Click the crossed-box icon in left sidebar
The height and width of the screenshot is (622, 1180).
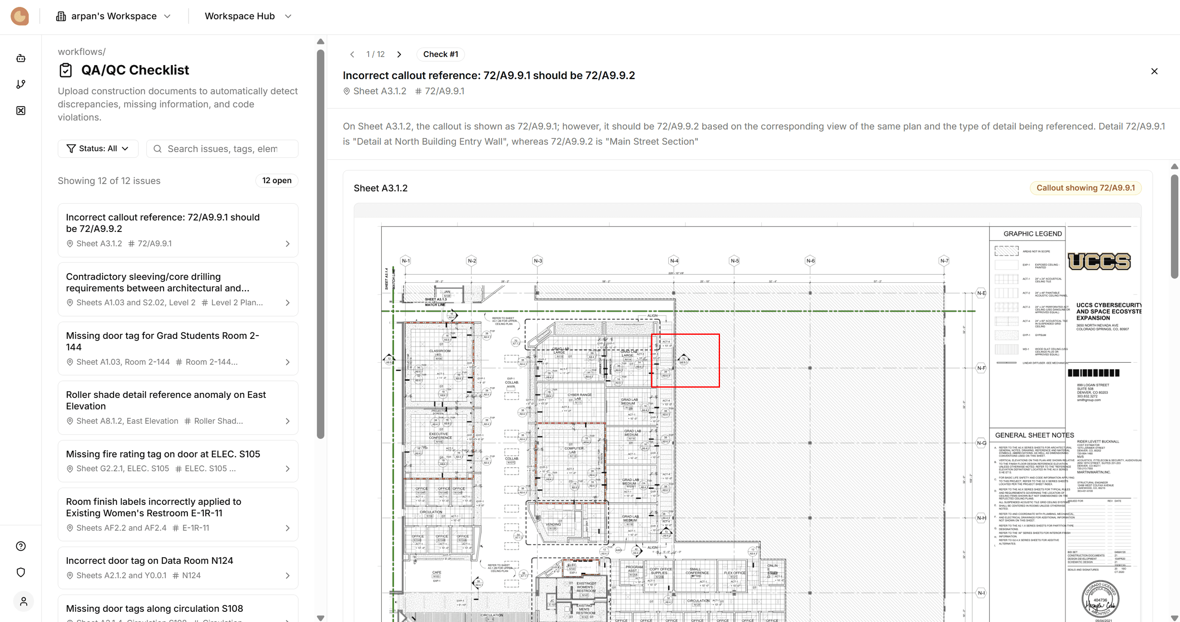[x=21, y=110]
